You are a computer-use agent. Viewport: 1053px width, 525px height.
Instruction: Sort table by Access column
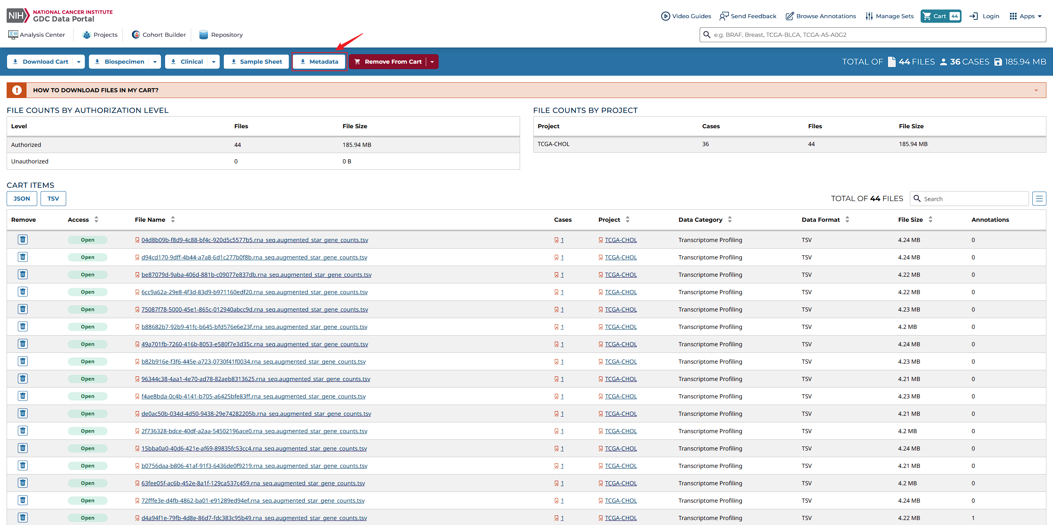coord(96,220)
